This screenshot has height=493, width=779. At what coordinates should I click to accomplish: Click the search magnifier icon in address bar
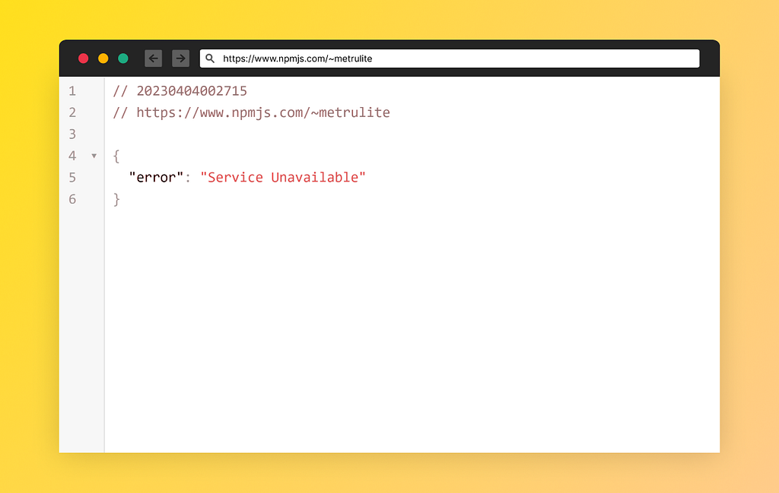[210, 58]
